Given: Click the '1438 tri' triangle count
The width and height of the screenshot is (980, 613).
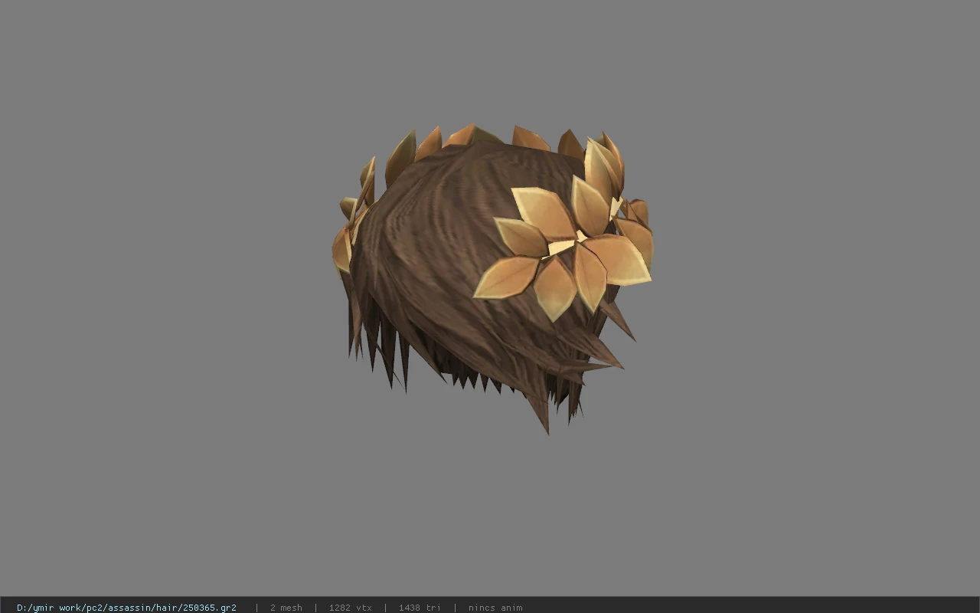Looking at the screenshot, I should (420, 608).
